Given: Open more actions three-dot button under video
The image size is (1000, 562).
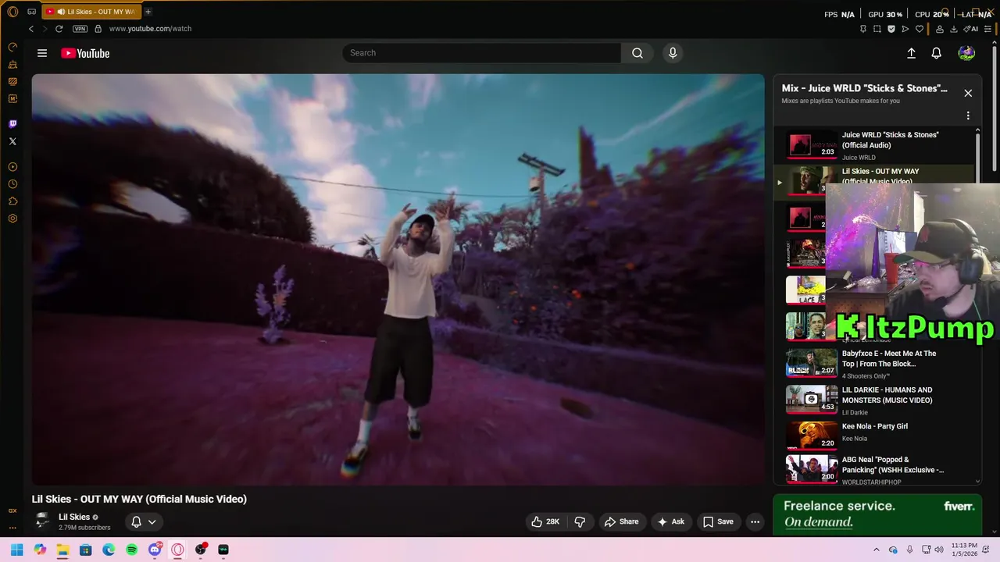Looking at the screenshot, I should point(755,521).
